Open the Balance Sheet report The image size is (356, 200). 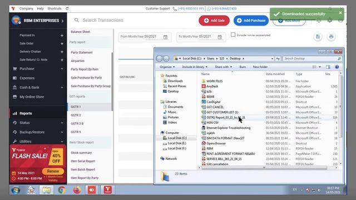[80, 32]
